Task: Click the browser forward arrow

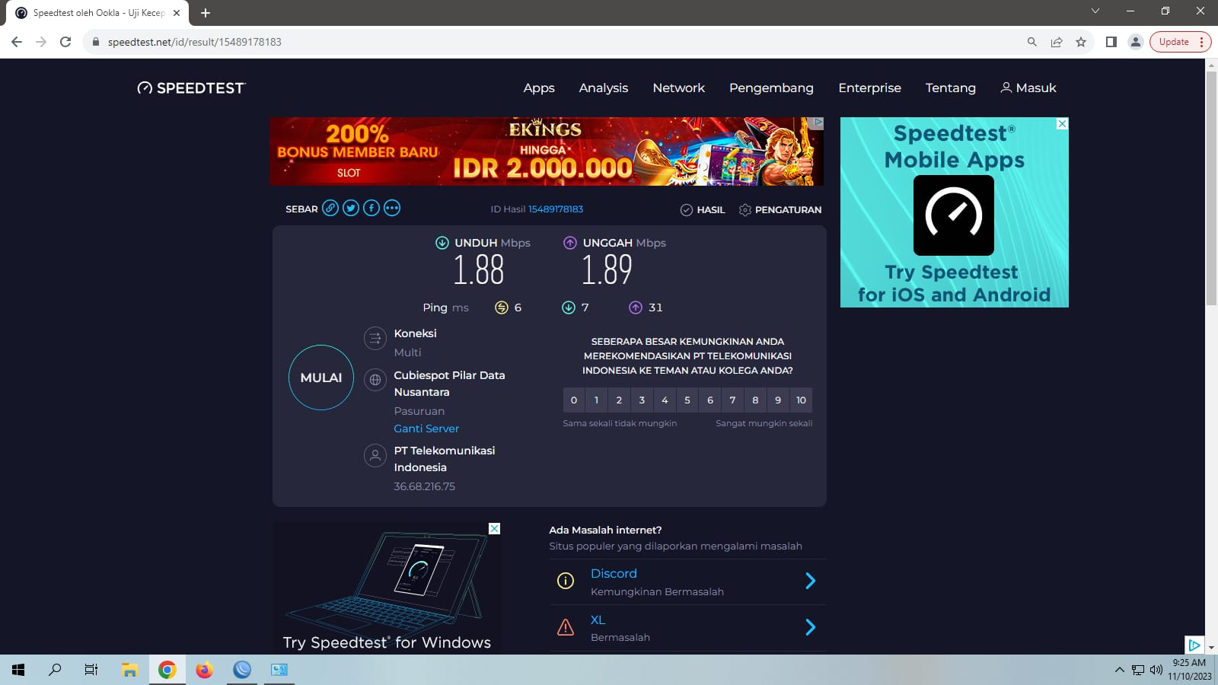Action: (41, 42)
